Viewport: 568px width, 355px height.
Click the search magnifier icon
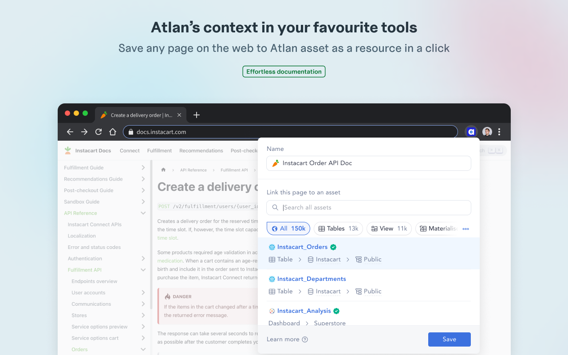pos(275,208)
